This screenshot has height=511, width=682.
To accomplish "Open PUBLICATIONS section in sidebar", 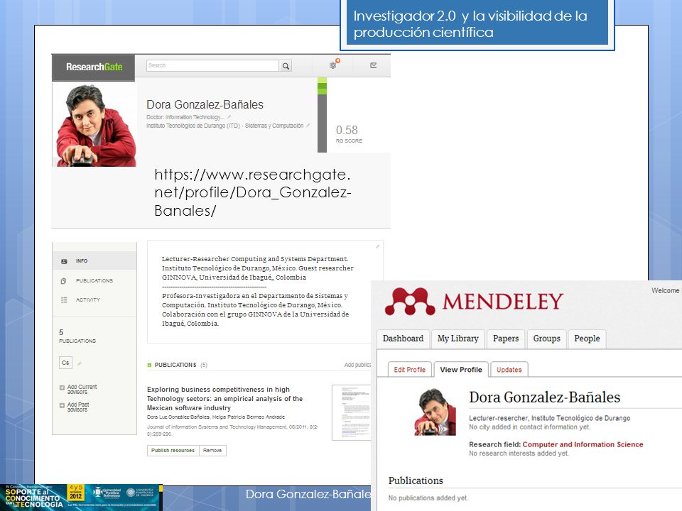I will (94, 281).
